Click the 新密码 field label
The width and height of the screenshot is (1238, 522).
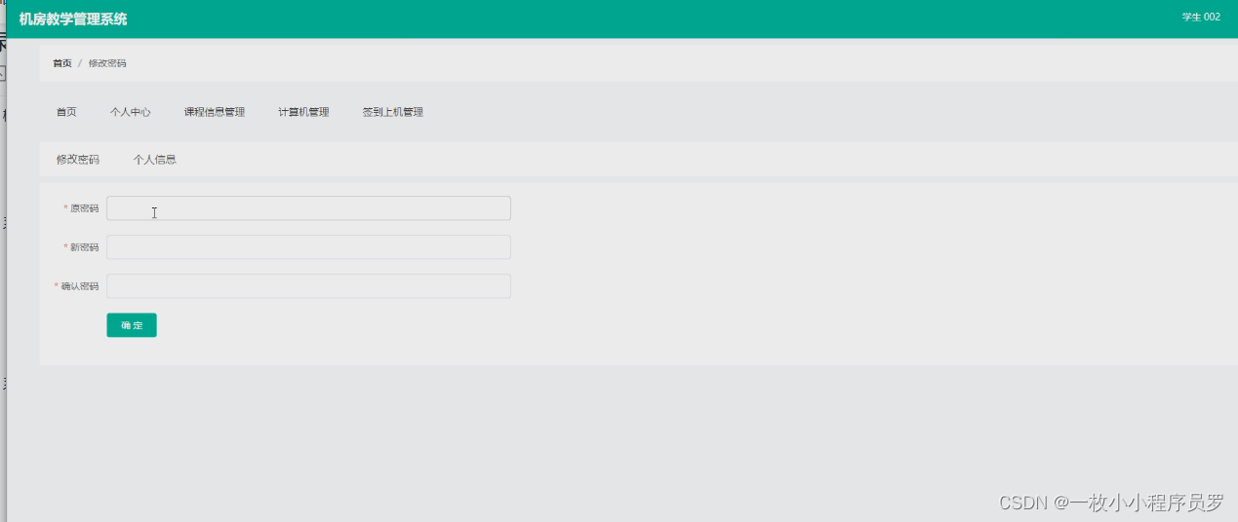pos(84,247)
